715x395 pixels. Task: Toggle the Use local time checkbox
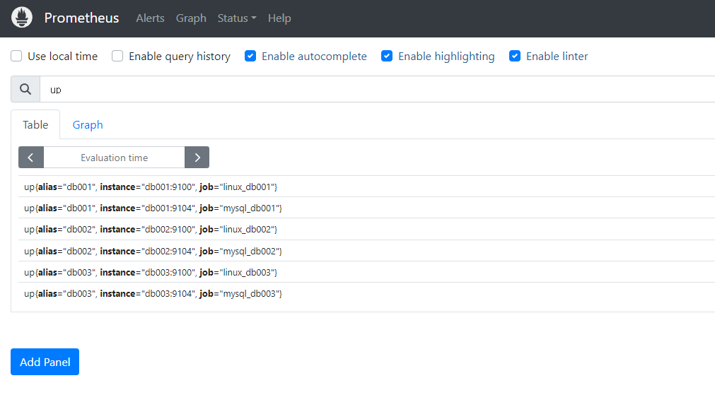tap(16, 56)
